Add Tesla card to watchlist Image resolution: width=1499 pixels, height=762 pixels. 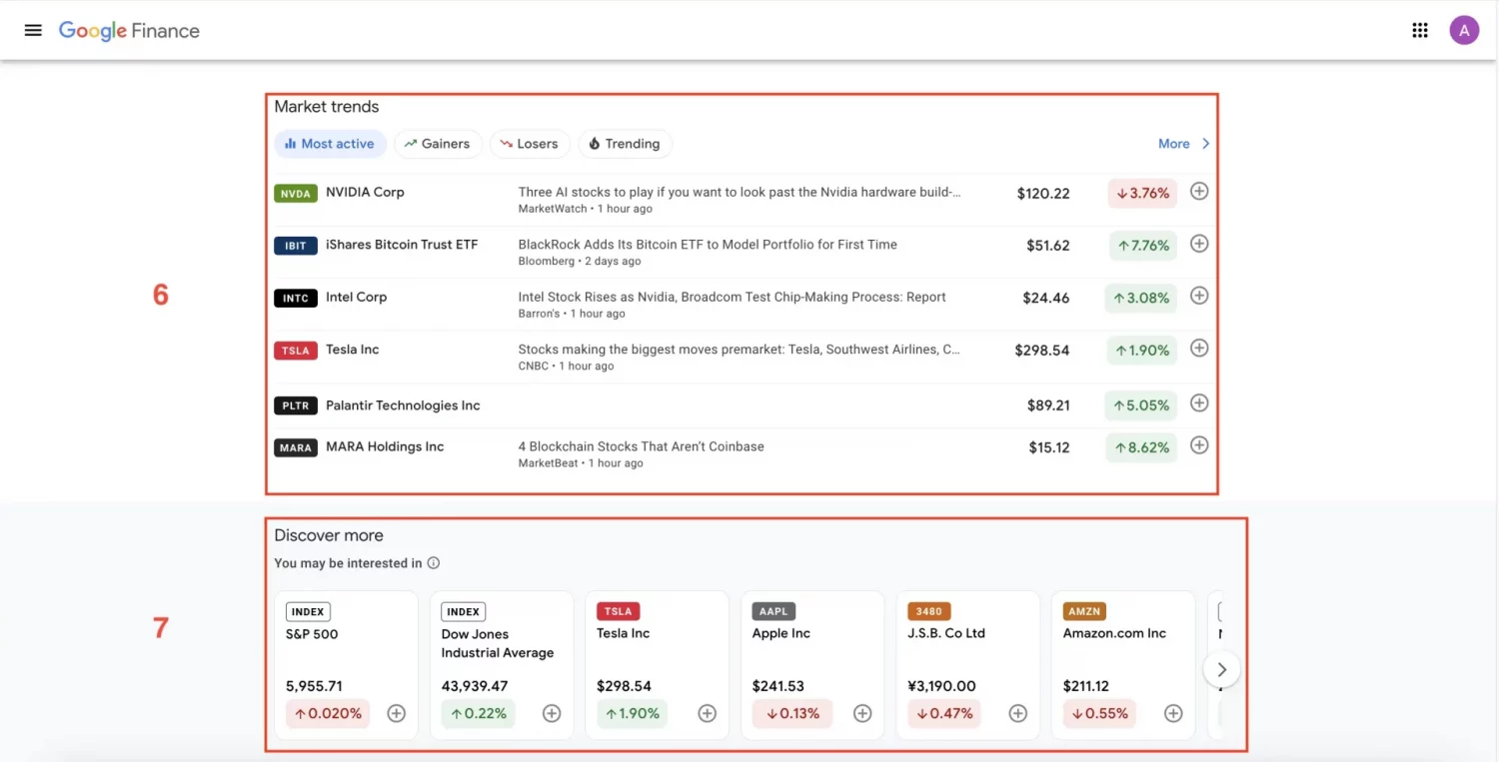coord(708,713)
